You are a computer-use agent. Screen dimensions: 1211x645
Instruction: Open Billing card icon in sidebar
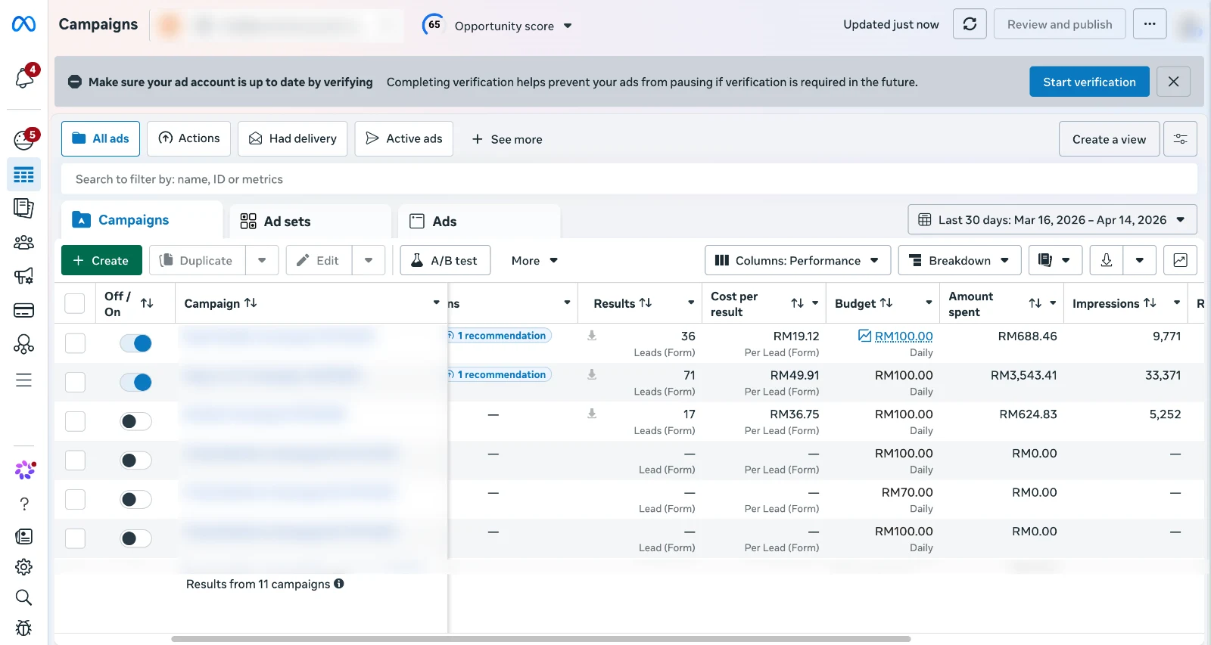[23, 310]
